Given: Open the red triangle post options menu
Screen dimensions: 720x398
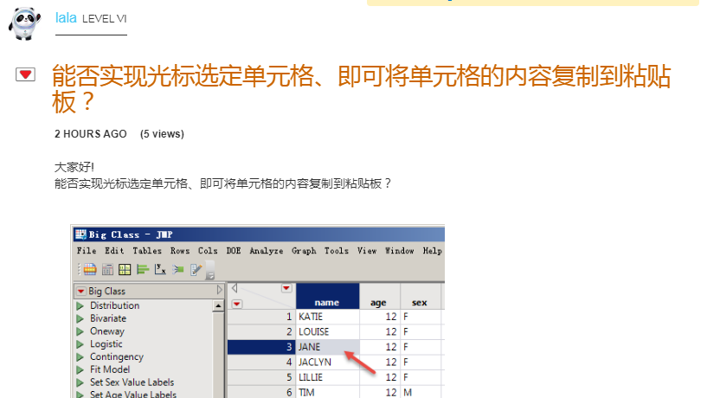Looking at the screenshot, I should point(25,74).
